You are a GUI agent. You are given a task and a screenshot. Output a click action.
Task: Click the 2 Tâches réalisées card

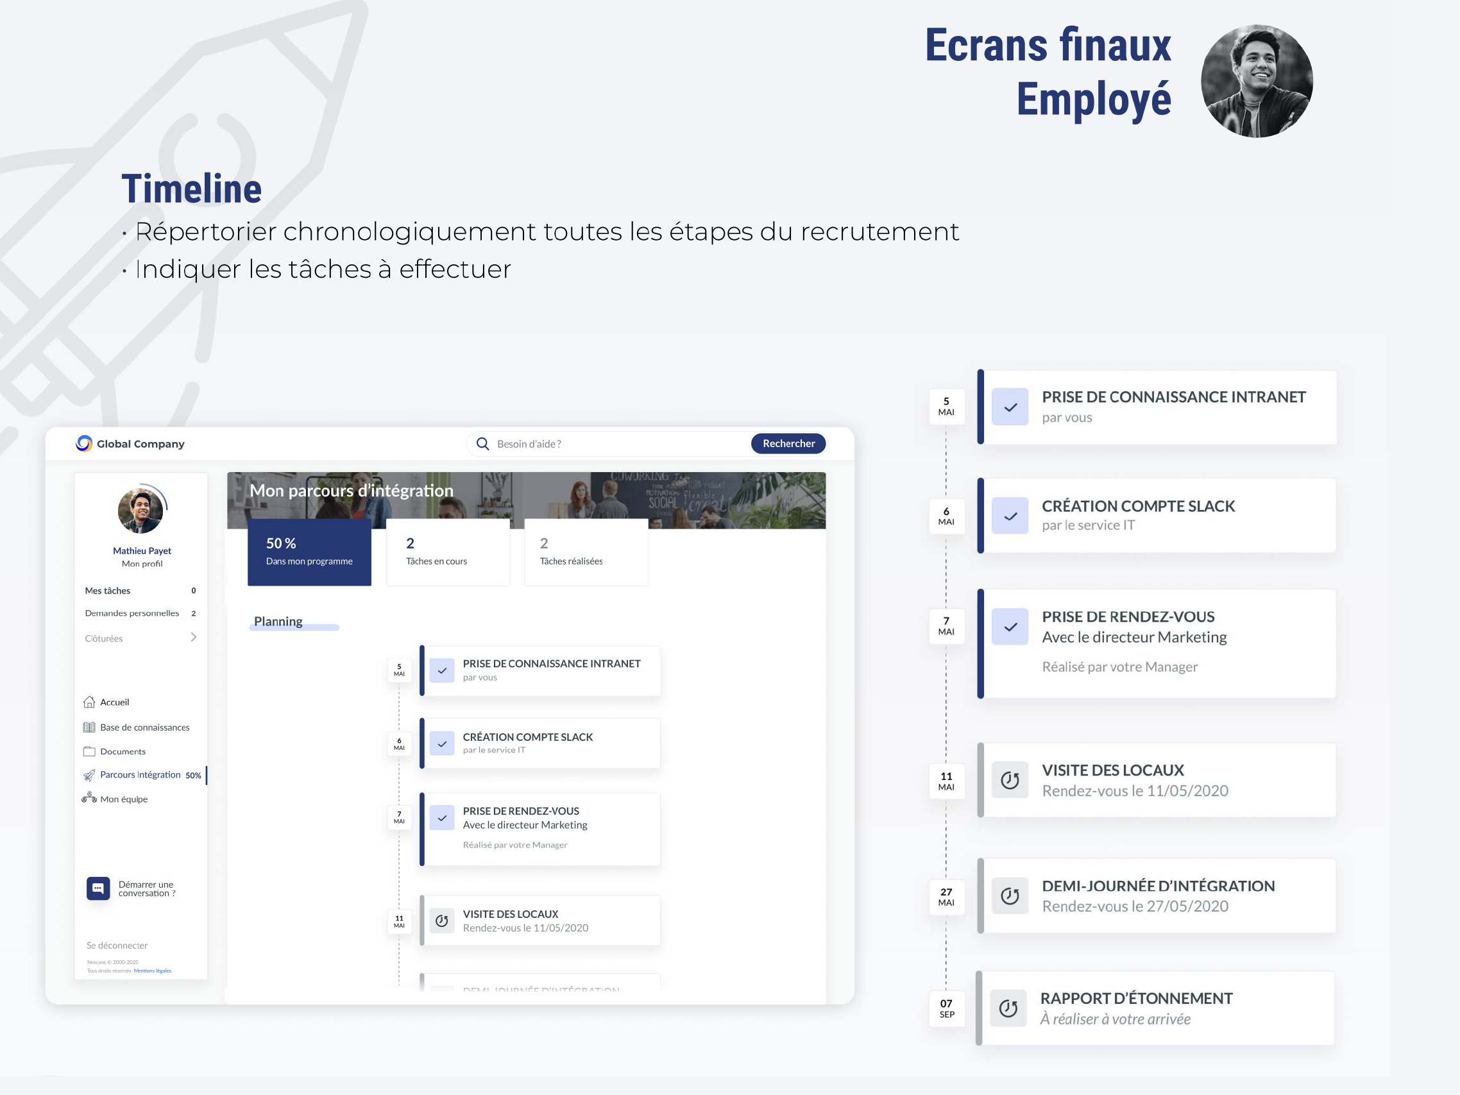tap(586, 552)
